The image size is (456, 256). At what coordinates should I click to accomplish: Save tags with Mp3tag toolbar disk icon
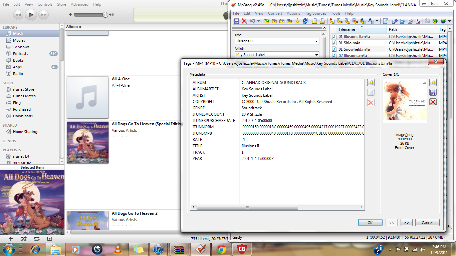pyautogui.click(x=236, y=21)
